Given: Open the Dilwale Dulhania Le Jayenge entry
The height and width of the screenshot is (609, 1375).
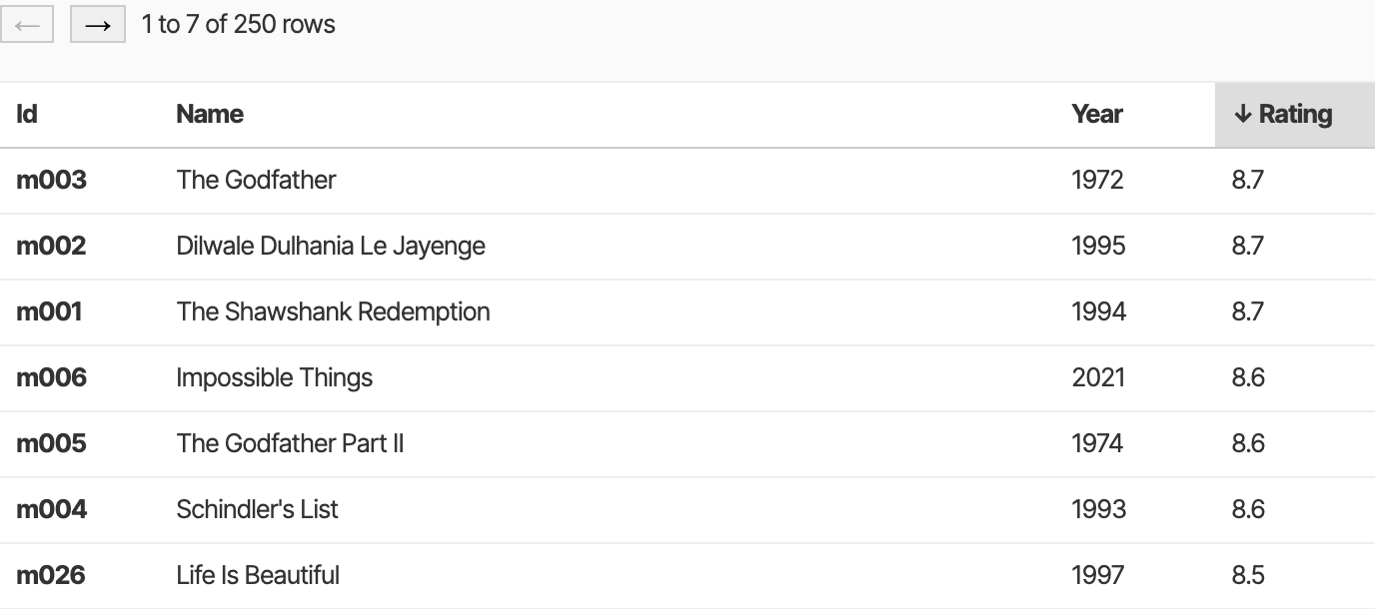Looking at the screenshot, I should pos(331,246).
